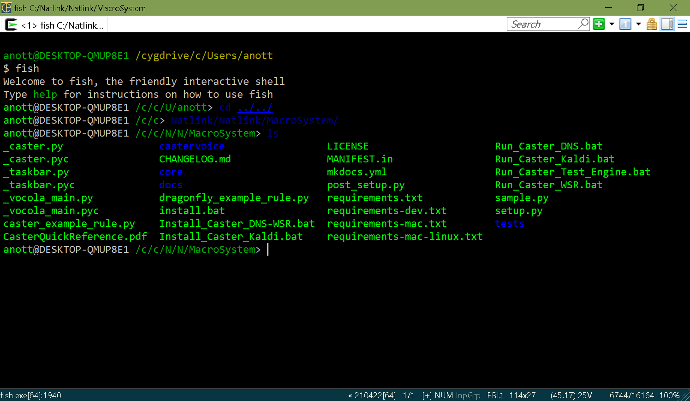Screen dimensions: 690x401
Task: Click the 114x27 console size field
Action: (x=522, y=395)
